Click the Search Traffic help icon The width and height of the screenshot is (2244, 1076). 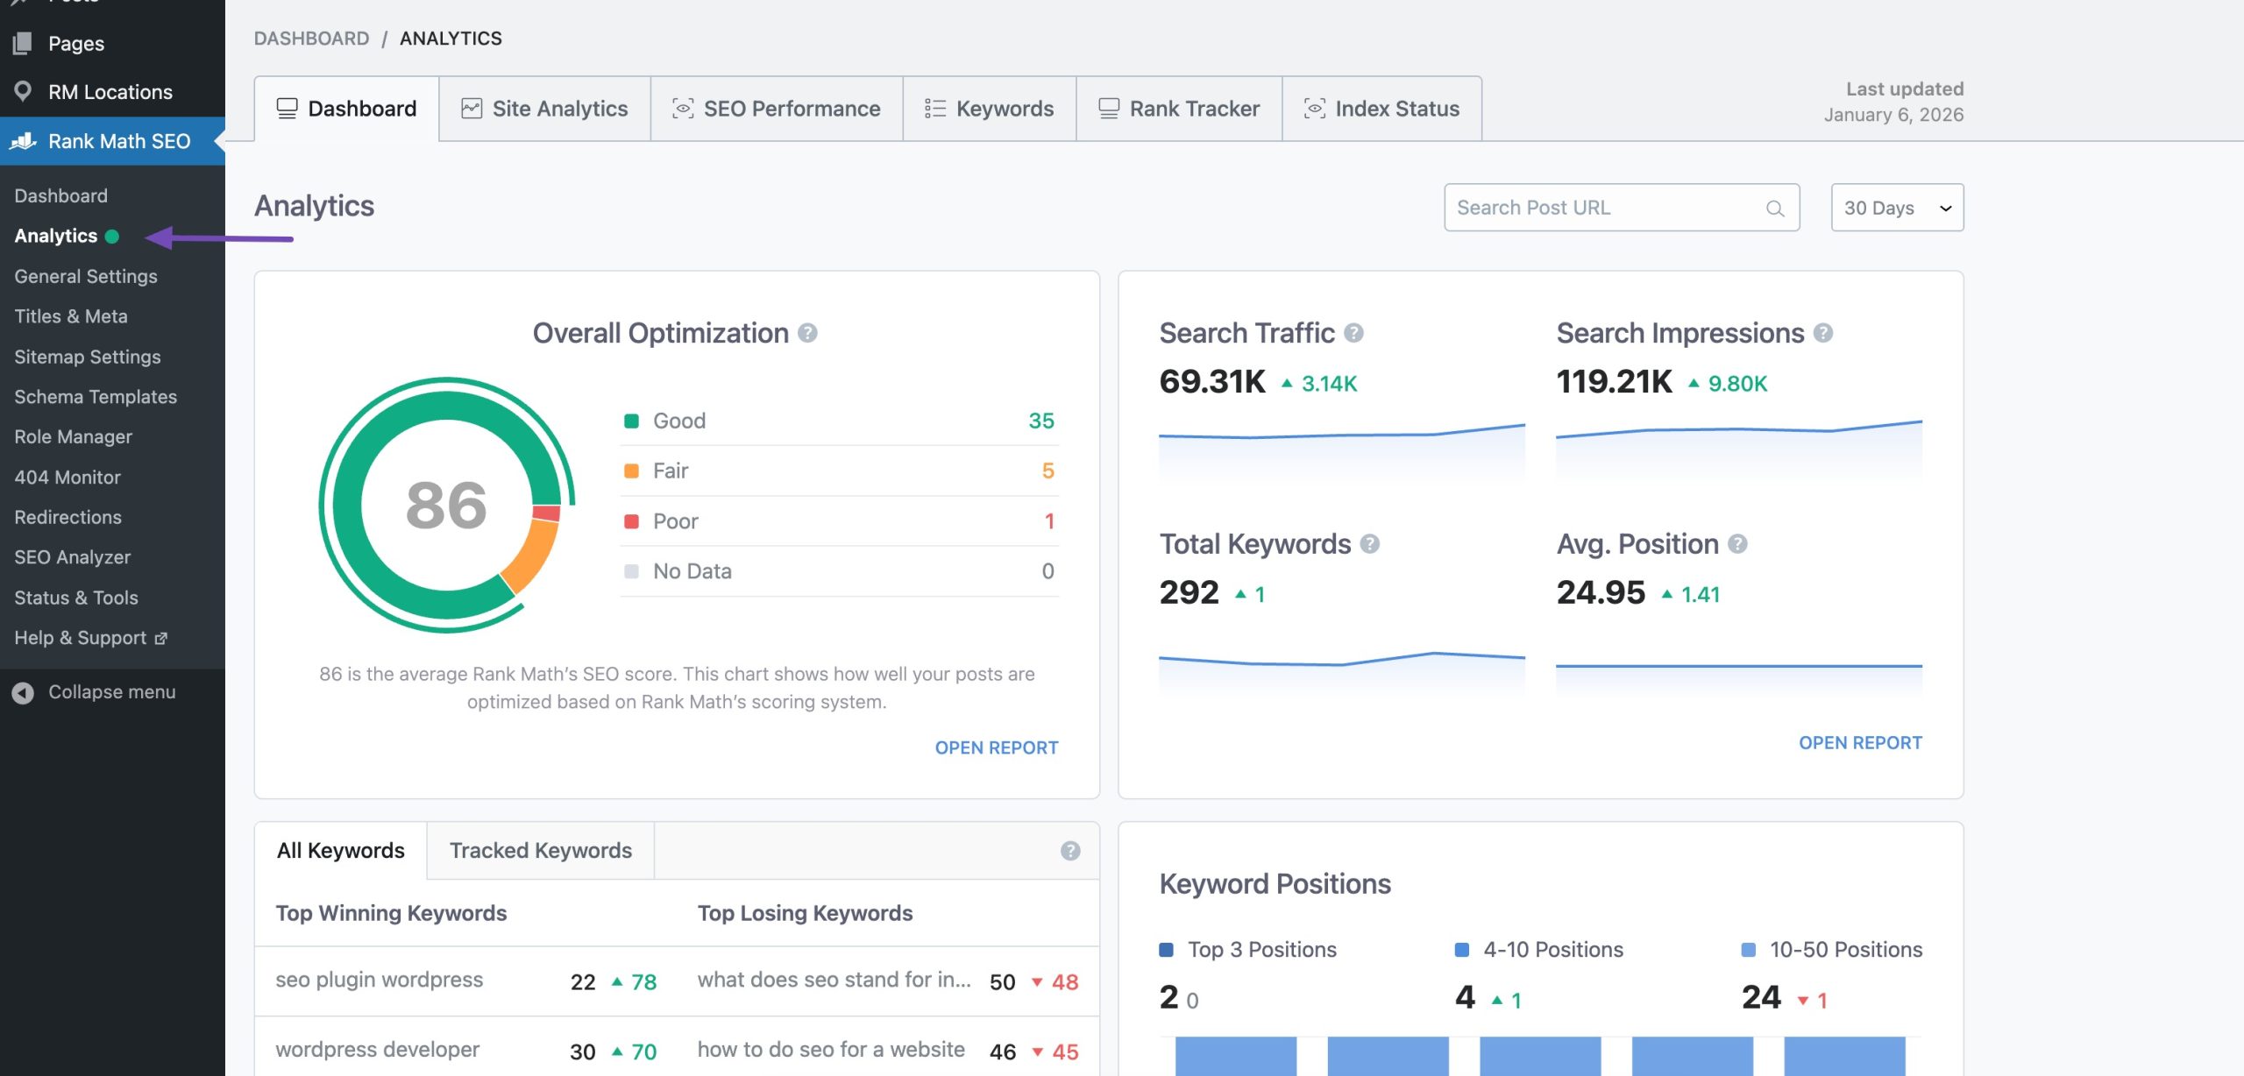point(1353,333)
